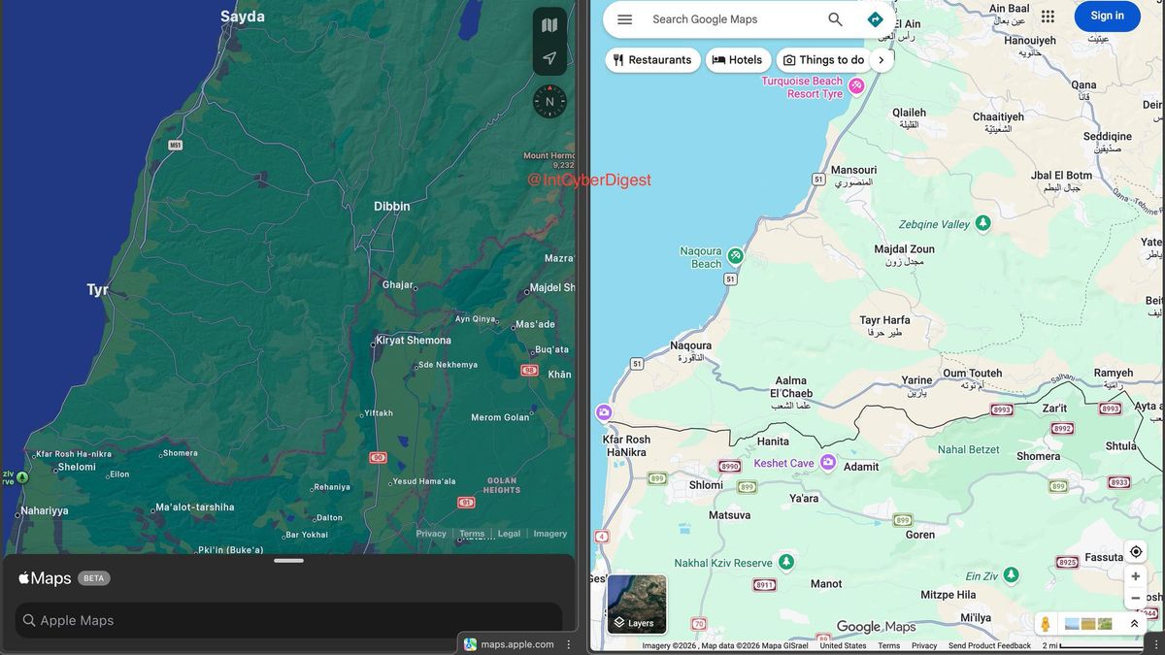1165x655 pixels.
Task: Click the Naqoura Beach marker icon
Action: coord(736,256)
